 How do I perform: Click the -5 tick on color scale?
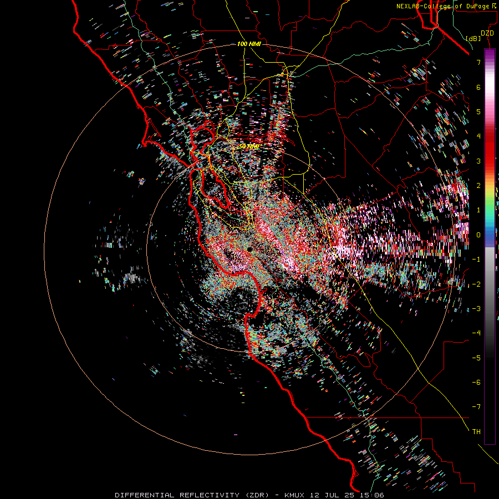point(476,358)
